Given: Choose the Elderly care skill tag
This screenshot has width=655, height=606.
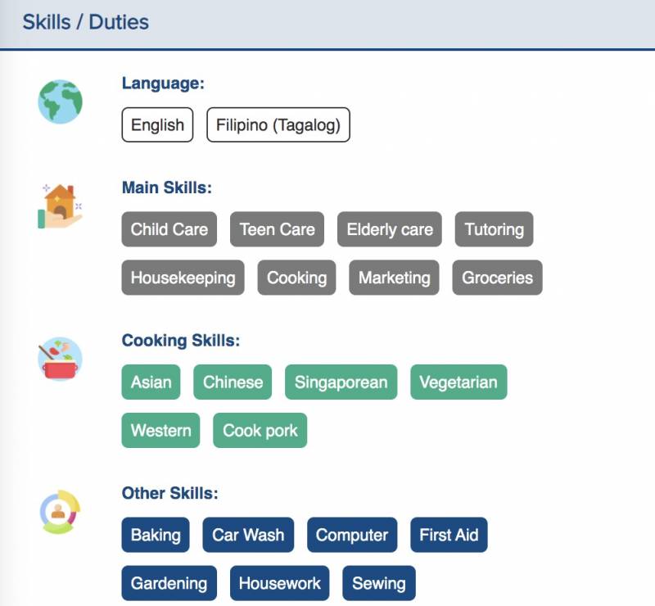Looking at the screenshot, I should [390, 229].
